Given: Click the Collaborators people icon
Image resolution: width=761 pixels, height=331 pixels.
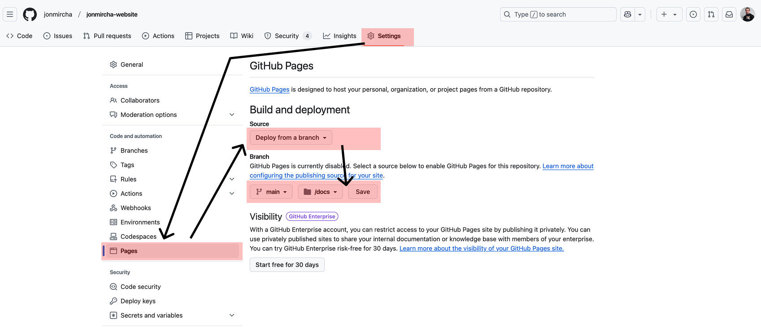Looking at the screenshot, I should 113,100.
